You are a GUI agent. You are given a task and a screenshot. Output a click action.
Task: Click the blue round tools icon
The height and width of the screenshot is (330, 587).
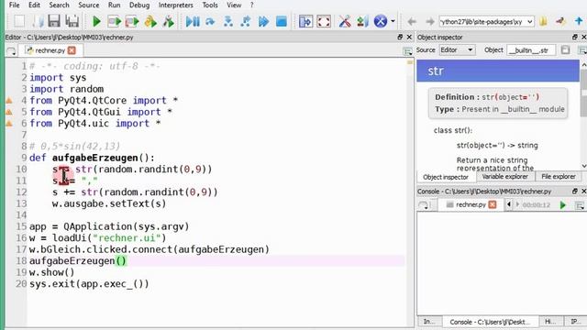[381, 21]
